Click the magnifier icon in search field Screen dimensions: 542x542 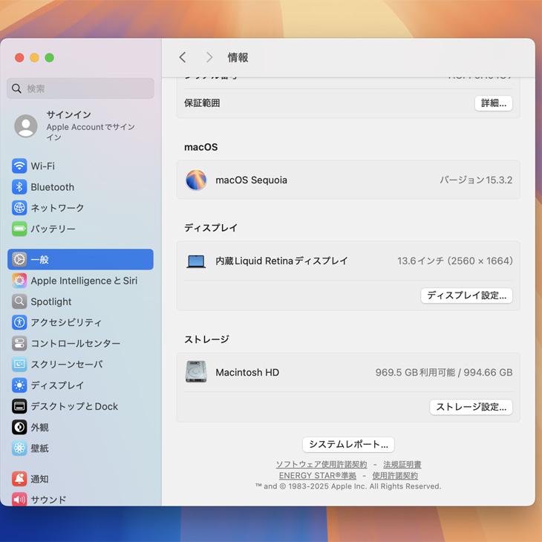16,88
